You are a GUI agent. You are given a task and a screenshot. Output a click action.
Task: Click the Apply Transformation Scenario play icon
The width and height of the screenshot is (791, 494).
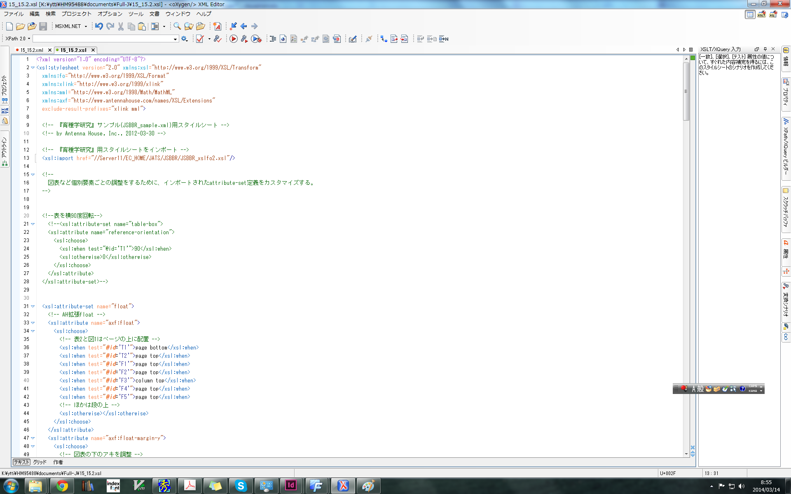point(234,39)
